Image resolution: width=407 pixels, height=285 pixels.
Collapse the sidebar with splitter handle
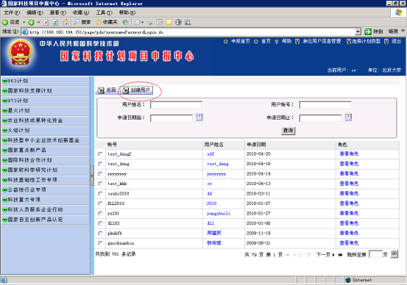click(92, 176)
